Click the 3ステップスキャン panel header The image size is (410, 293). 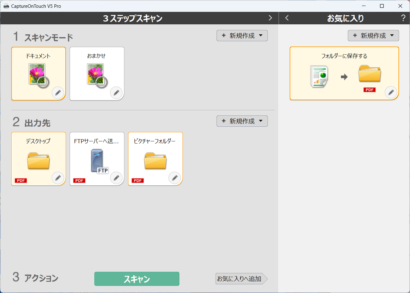(x=133, y=18)
